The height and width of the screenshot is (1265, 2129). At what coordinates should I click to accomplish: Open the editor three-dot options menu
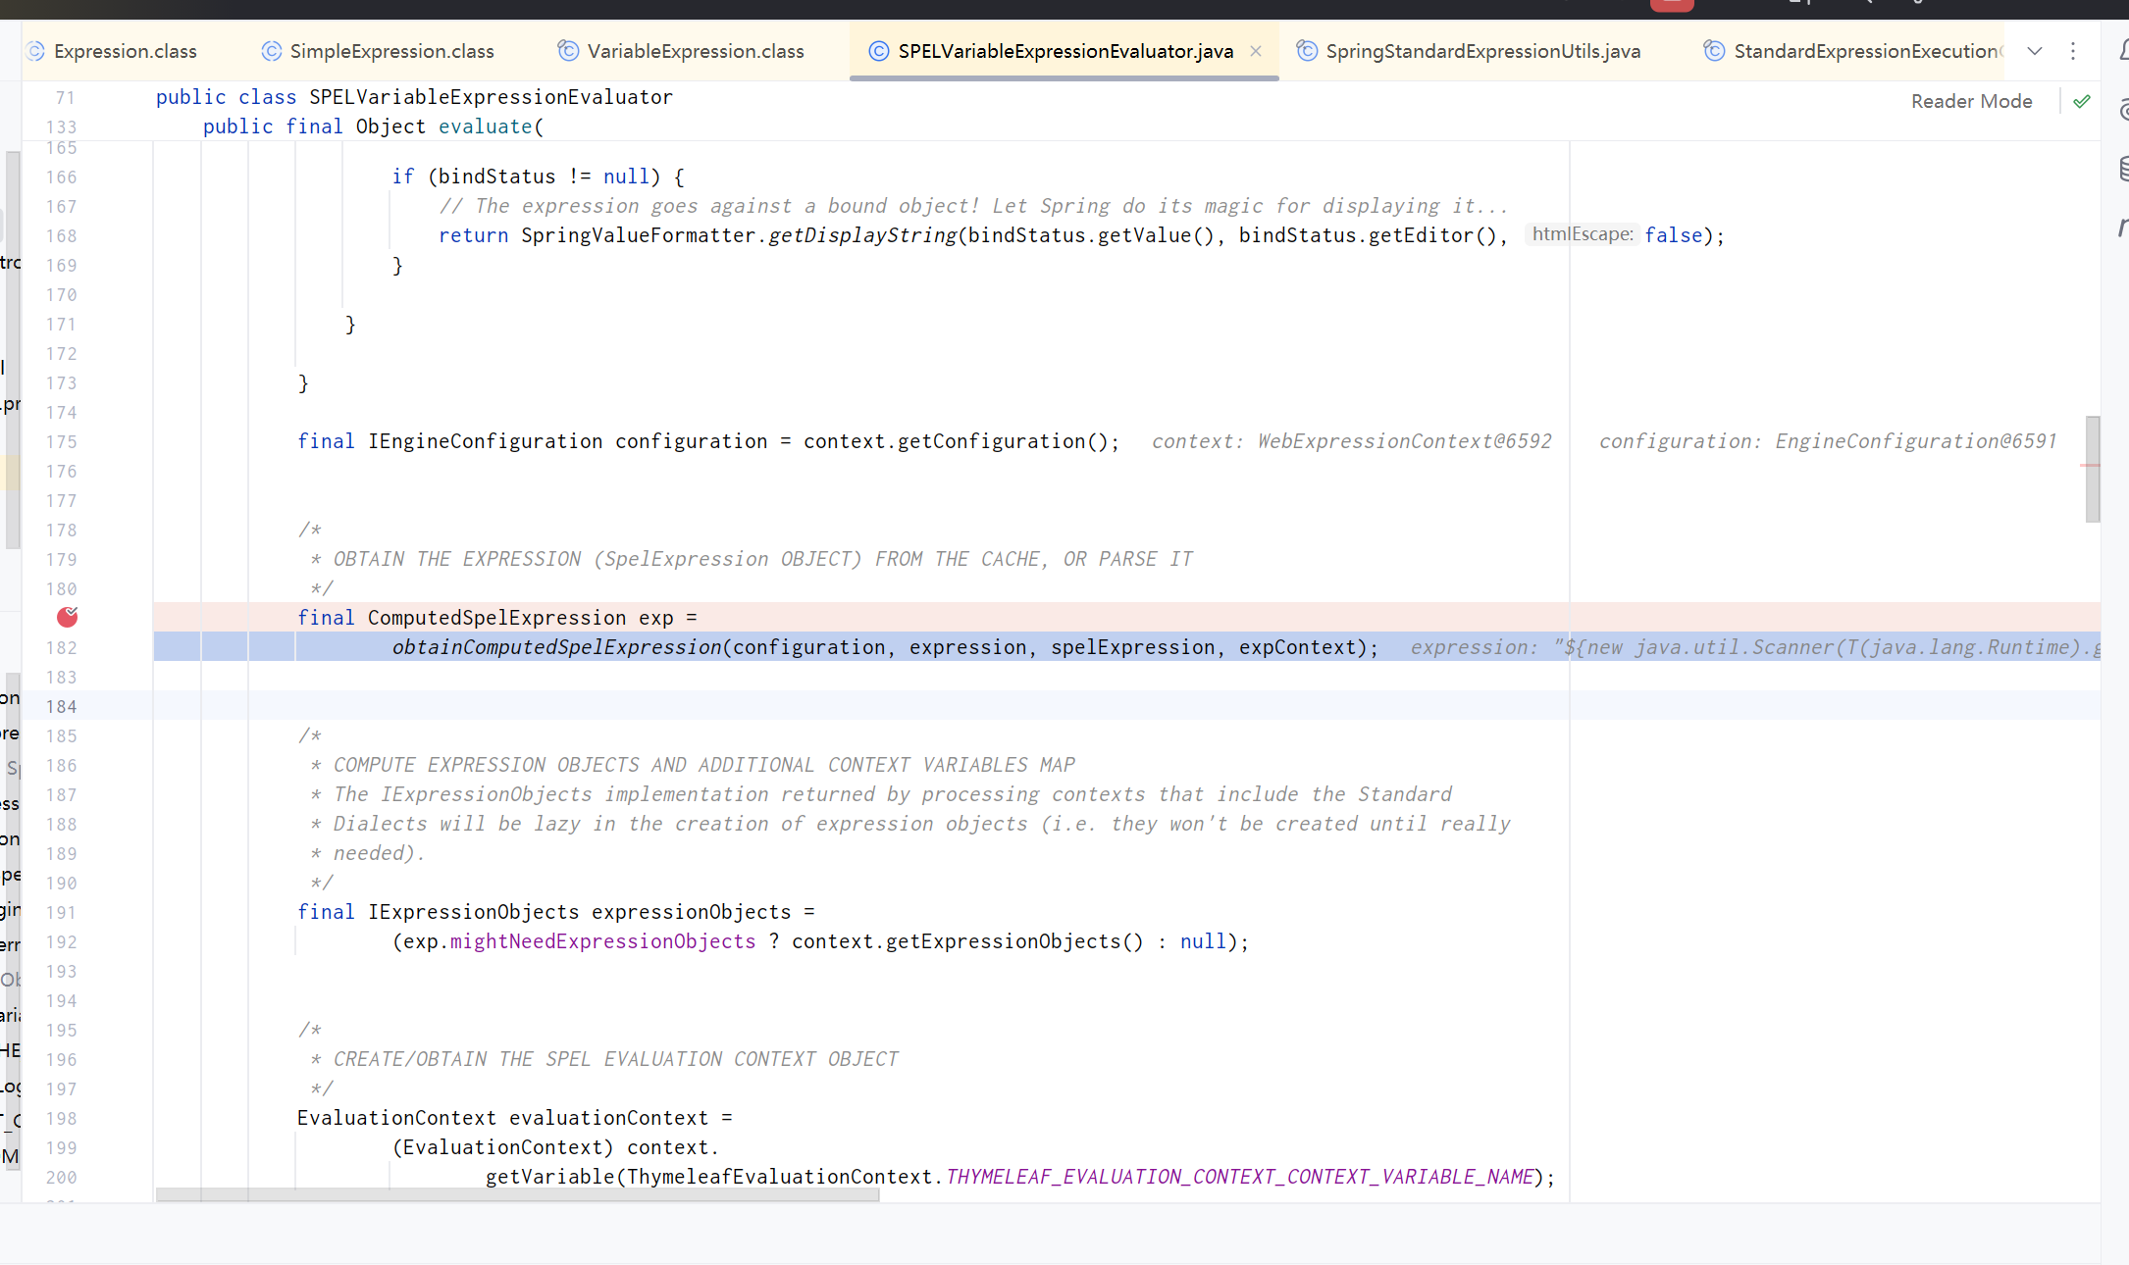[2073, 51]
